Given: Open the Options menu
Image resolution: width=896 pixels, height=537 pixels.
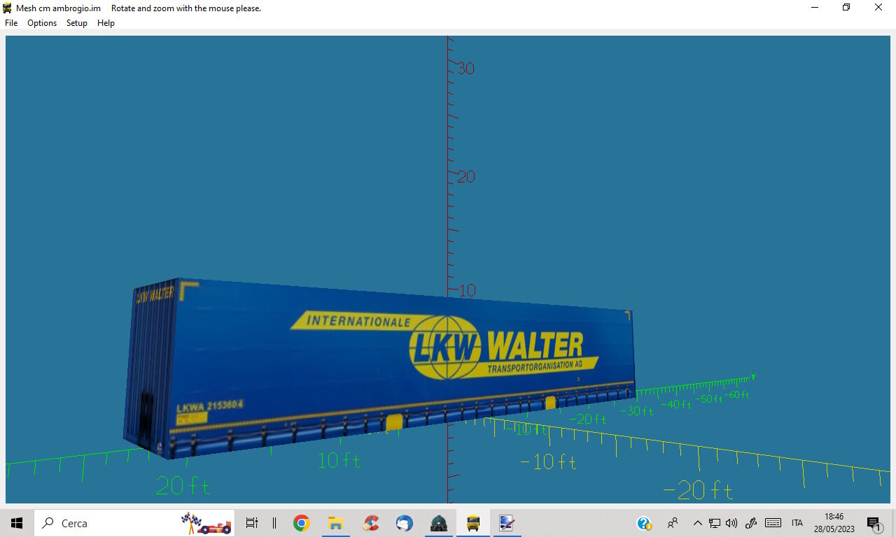Looking at the screenshot, I should point(42,23).
